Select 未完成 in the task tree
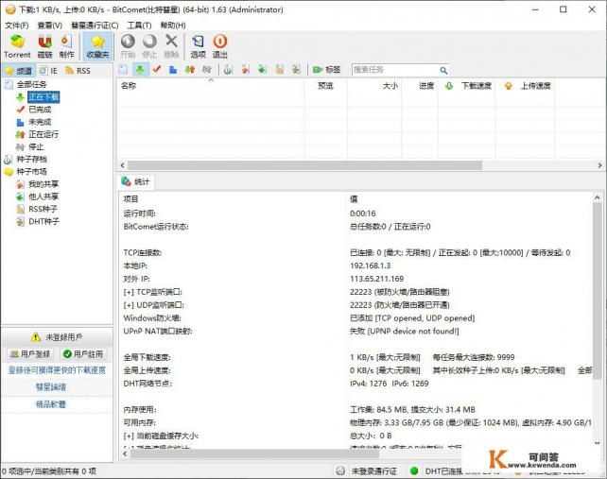 click(x=40, y=122)
